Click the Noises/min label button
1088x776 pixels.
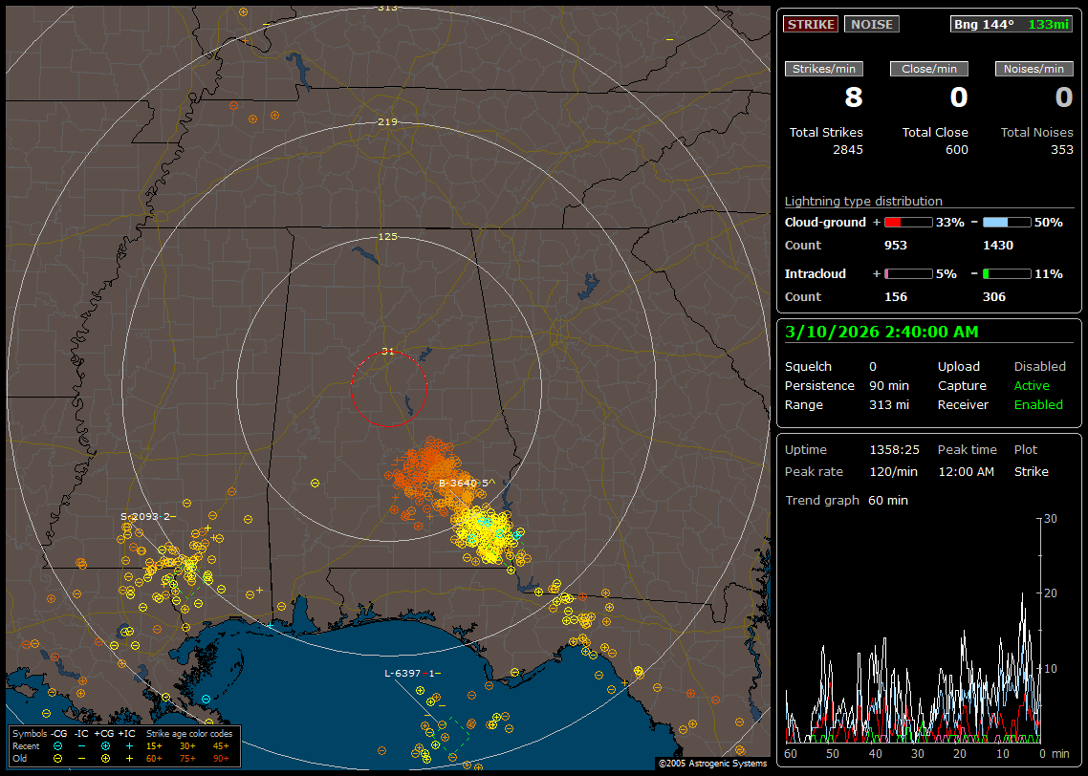1034,69
